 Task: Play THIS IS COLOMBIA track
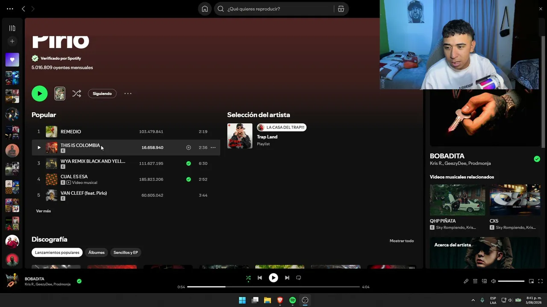pyautogui.click(x=39, y=148)
